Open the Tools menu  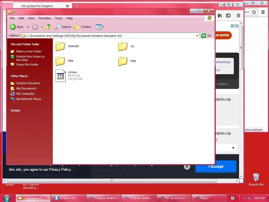click(x=59, y=18)
